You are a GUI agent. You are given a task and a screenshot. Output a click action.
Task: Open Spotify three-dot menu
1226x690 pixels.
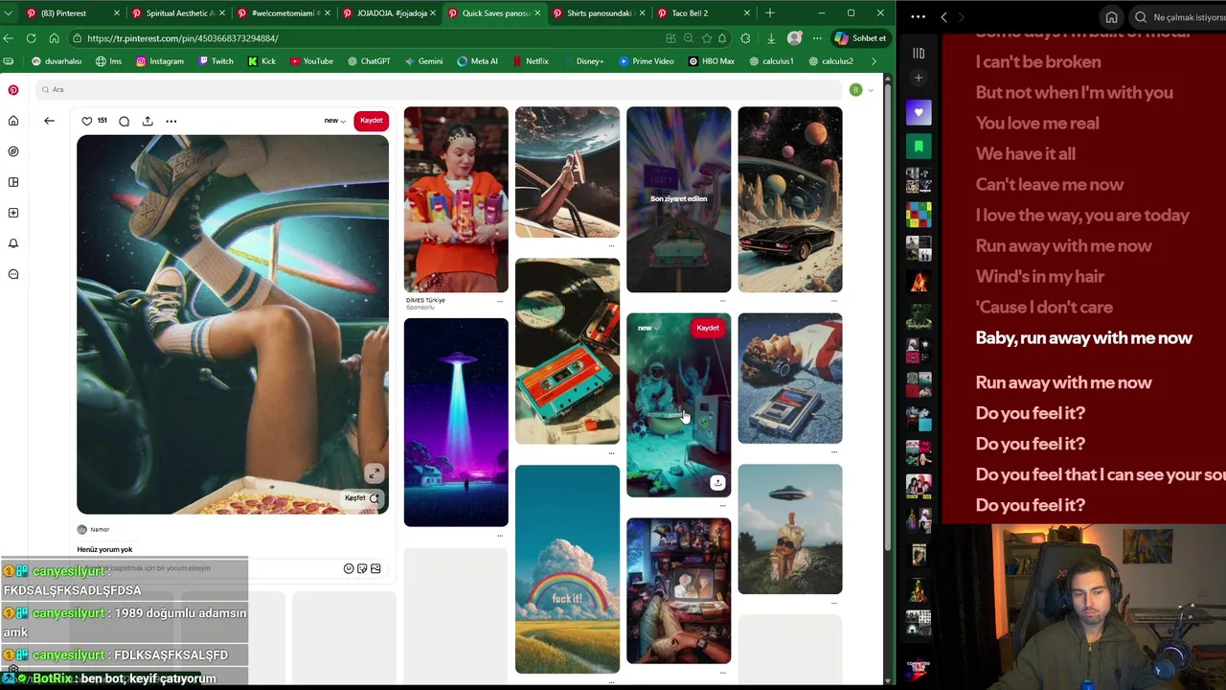[918, 17]
